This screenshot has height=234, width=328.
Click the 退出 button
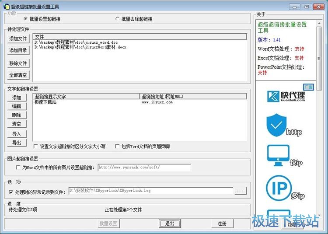[170, 224]
